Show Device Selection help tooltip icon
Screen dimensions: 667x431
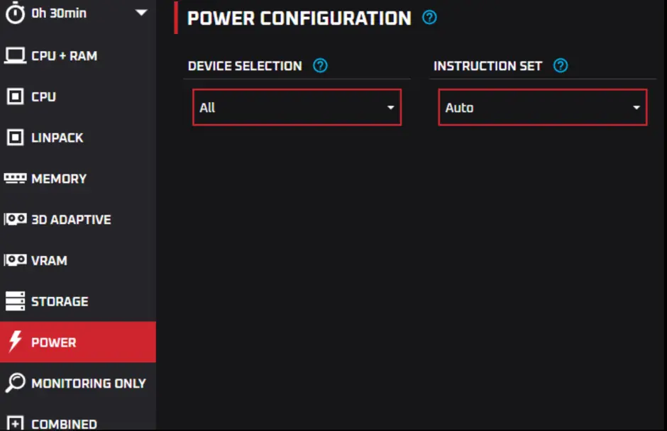(320, 65)
